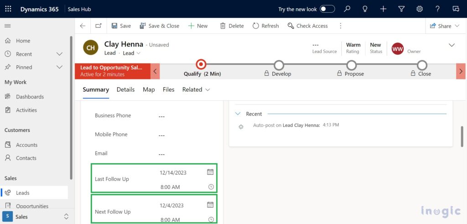This screenshot has height=224, width=467.
Task: Click the WW owner avatar
Action: coord(398,48)
